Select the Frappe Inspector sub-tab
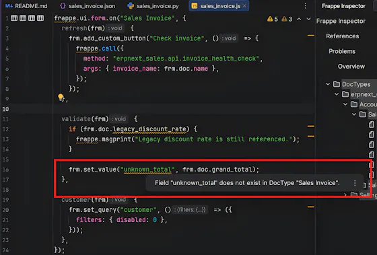Screen dimensions: 377x255 341,21
